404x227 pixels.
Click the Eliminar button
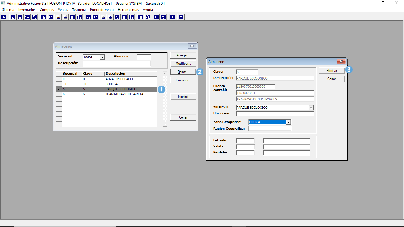(x=332, y=71)
